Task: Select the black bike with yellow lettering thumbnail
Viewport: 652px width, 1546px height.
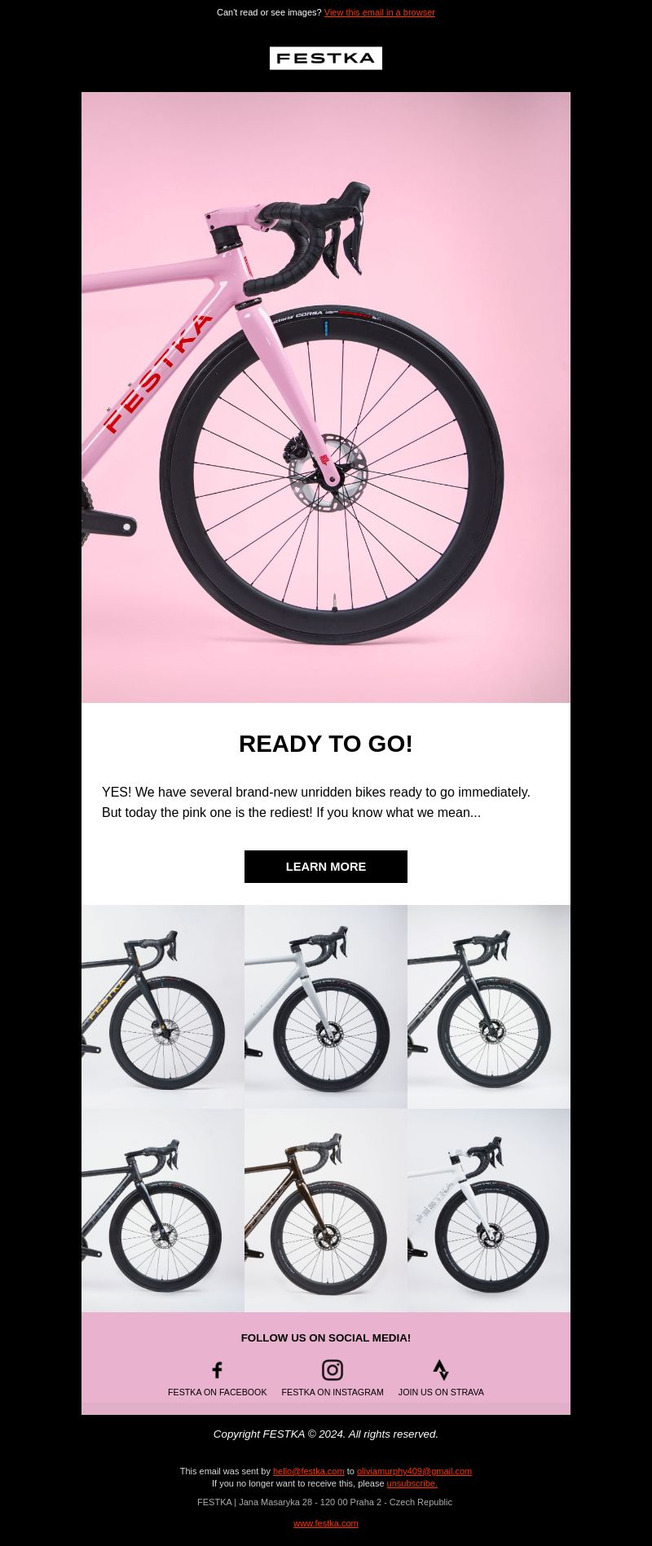Action: click(x=163, y=1007)
